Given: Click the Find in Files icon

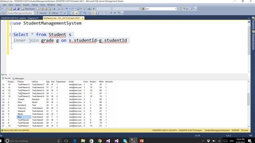Looking at the screenshot, I should click(x=143, y=9).
